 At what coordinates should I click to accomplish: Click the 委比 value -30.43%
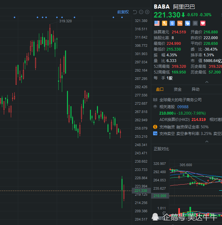211,49
